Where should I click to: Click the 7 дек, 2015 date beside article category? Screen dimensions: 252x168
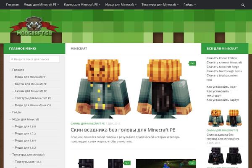[x=113, y=123]
